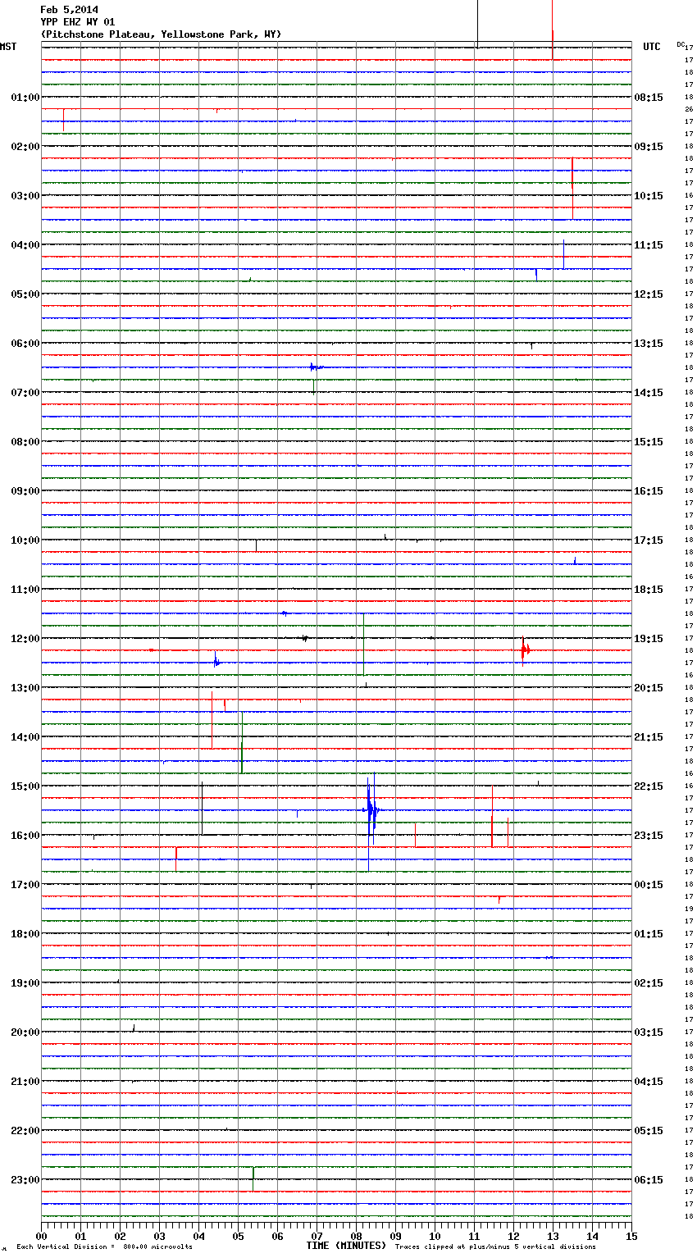Click the 06:00 MST row label
Image resolution: width=697 pixels, height=1258 pixels.
(x=25, y=343)
